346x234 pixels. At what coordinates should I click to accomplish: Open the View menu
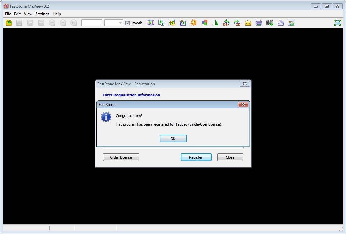click(x=28, y=14)
